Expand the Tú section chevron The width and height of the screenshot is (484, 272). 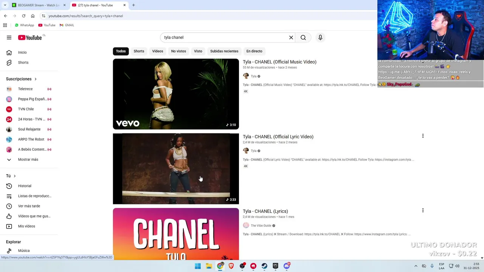[15, 176]
